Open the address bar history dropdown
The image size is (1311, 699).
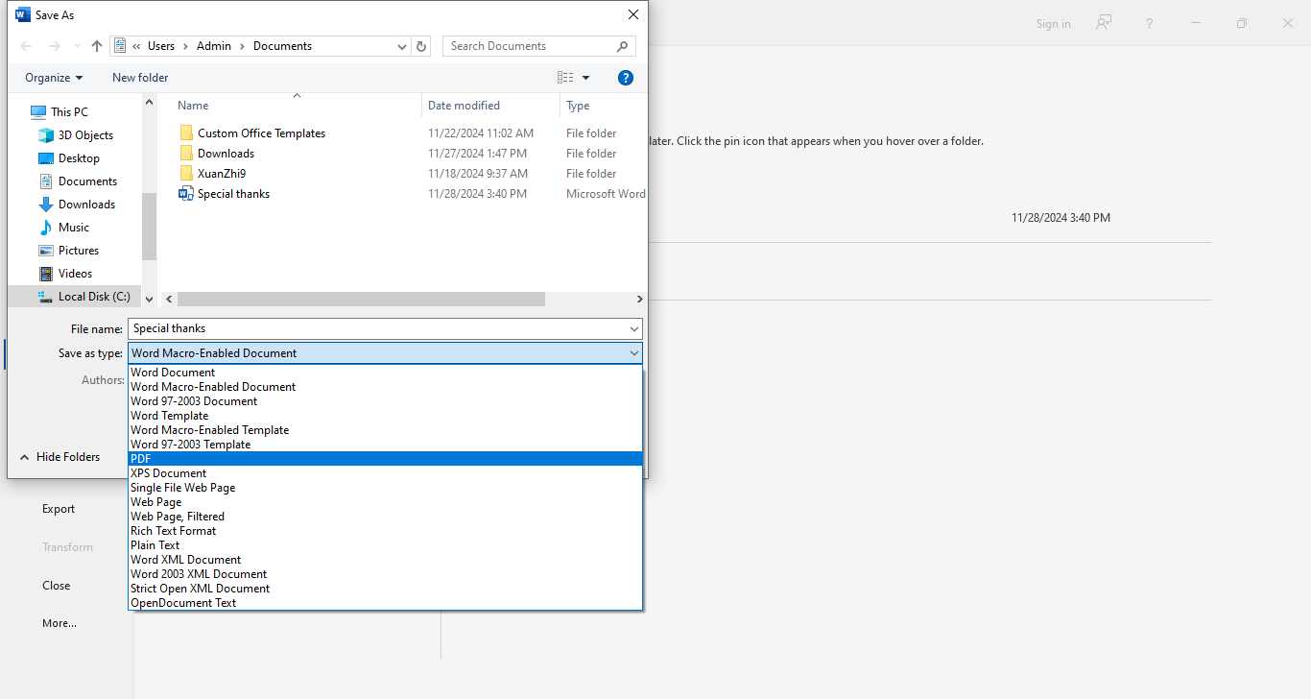point(402,46)
